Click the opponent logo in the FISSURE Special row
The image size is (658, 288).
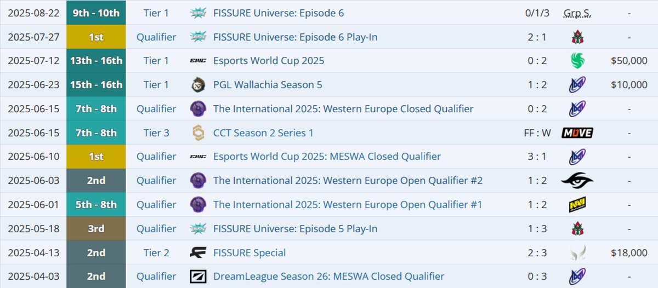click(577, 253)
